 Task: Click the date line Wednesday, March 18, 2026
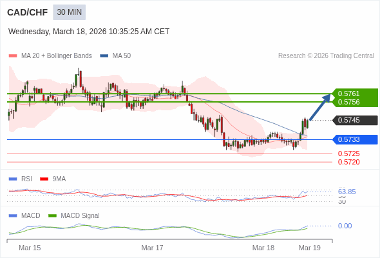(x=89, y=32)
